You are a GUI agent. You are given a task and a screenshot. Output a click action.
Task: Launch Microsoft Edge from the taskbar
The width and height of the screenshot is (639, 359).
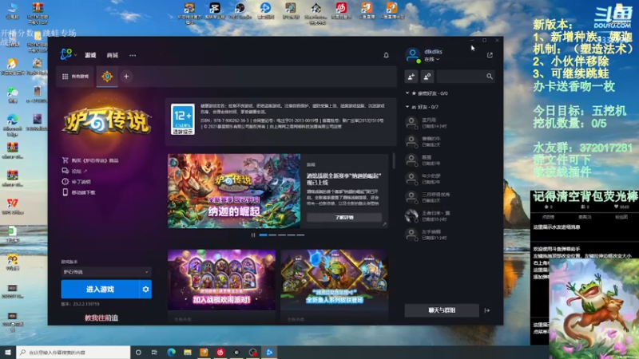[171, 352]
